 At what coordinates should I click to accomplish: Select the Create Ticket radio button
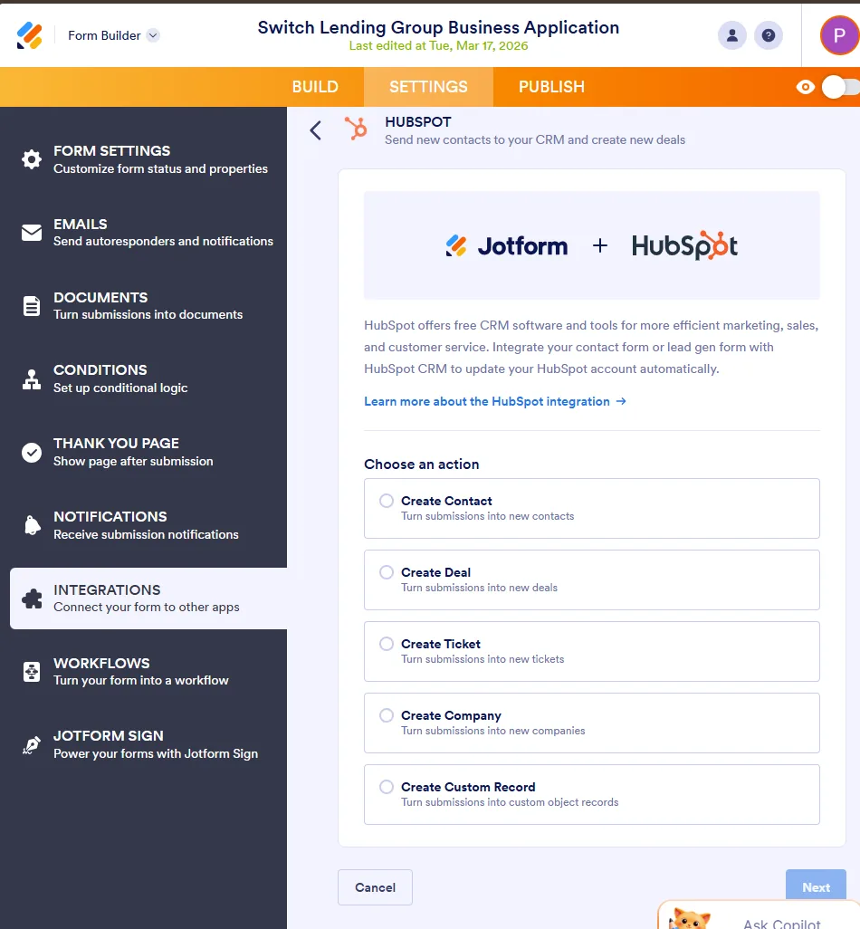pos(387,644)
